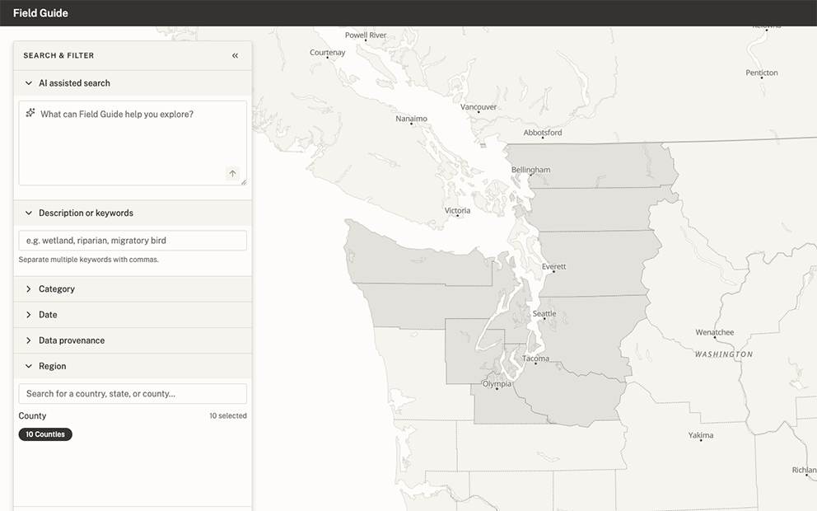Click the Wenatchee label on the map
The width and height of the screenshot is (817, 511).
[x=714, y=332]
